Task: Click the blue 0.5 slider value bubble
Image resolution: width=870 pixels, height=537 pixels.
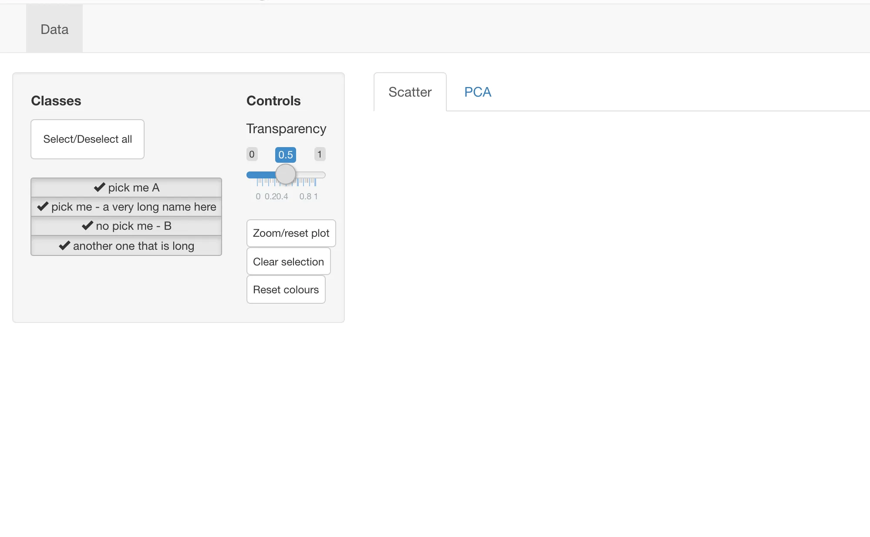Action: pos(286,154)
